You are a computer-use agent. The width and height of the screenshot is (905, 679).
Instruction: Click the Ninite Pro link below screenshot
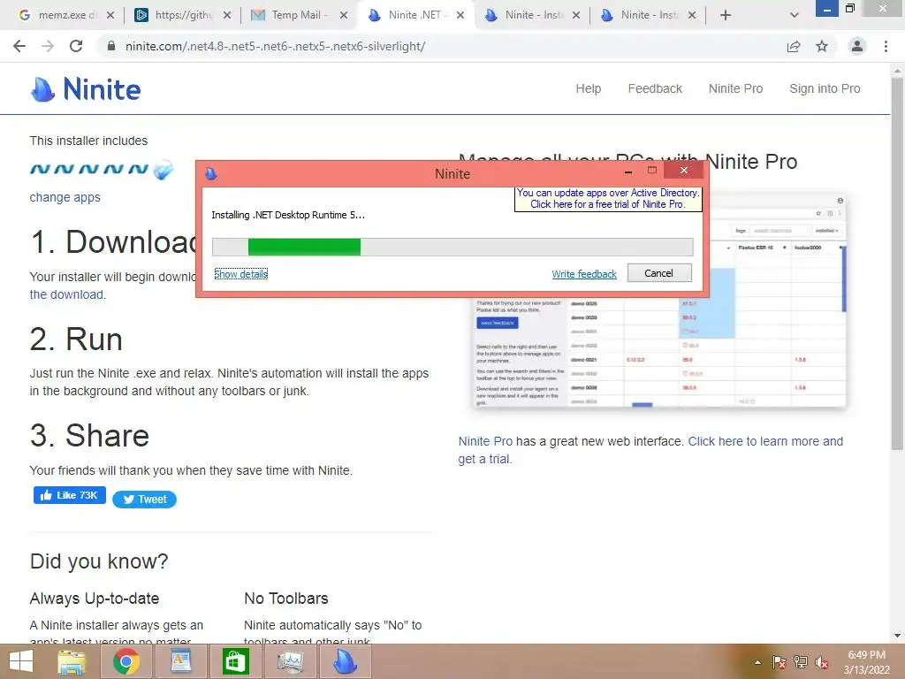coord(485,441)
